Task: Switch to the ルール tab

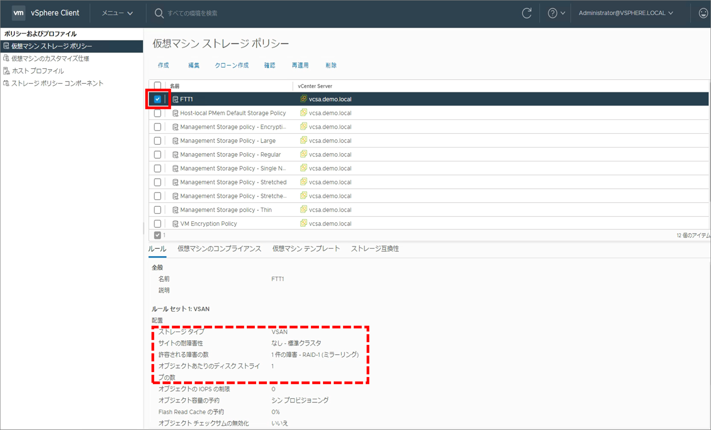Action: (157, 249)
